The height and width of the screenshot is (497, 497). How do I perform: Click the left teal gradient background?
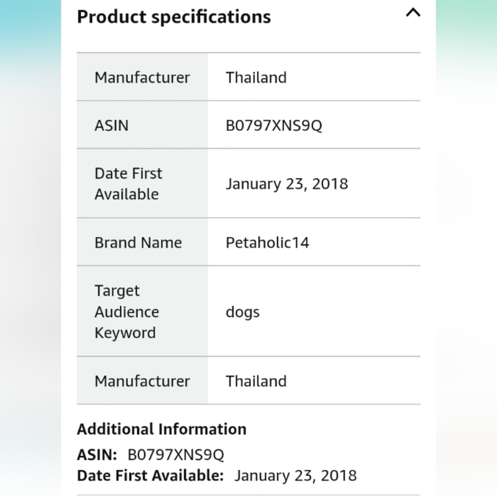coord(30,32)
